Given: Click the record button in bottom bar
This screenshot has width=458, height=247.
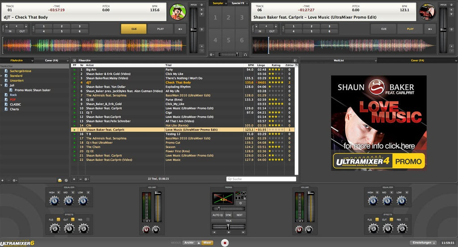Looking at the screenshot, I should coord(225,243).
